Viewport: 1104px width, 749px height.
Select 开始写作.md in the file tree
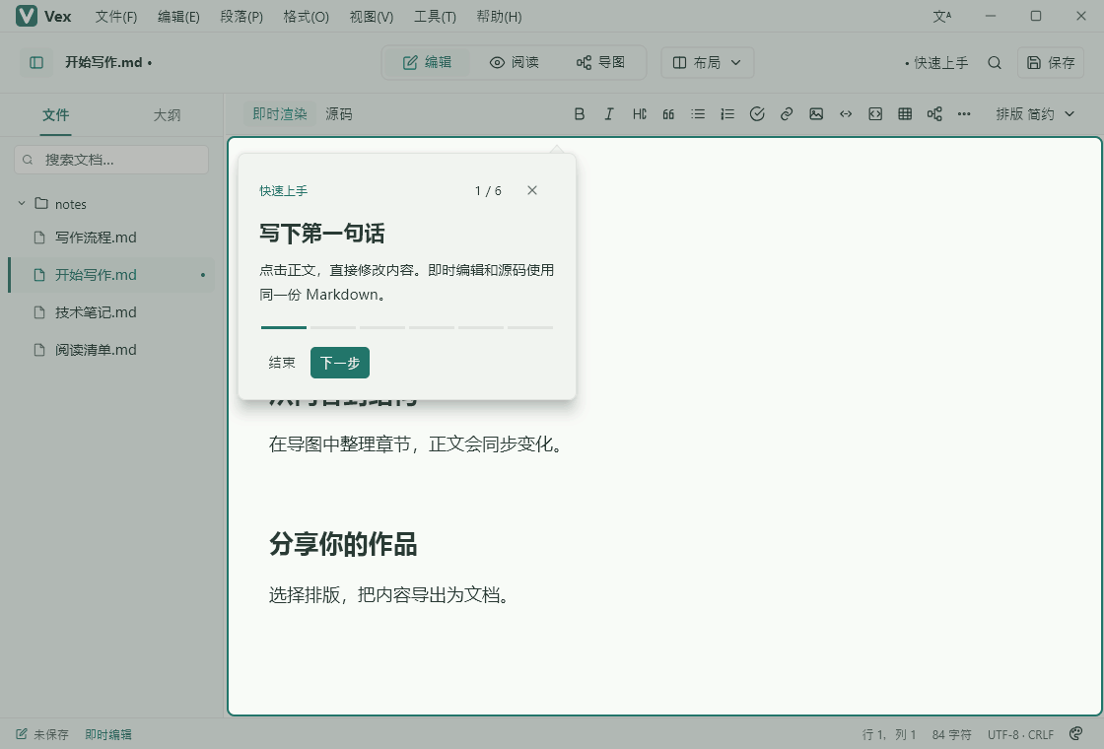[x=111, y=275]
